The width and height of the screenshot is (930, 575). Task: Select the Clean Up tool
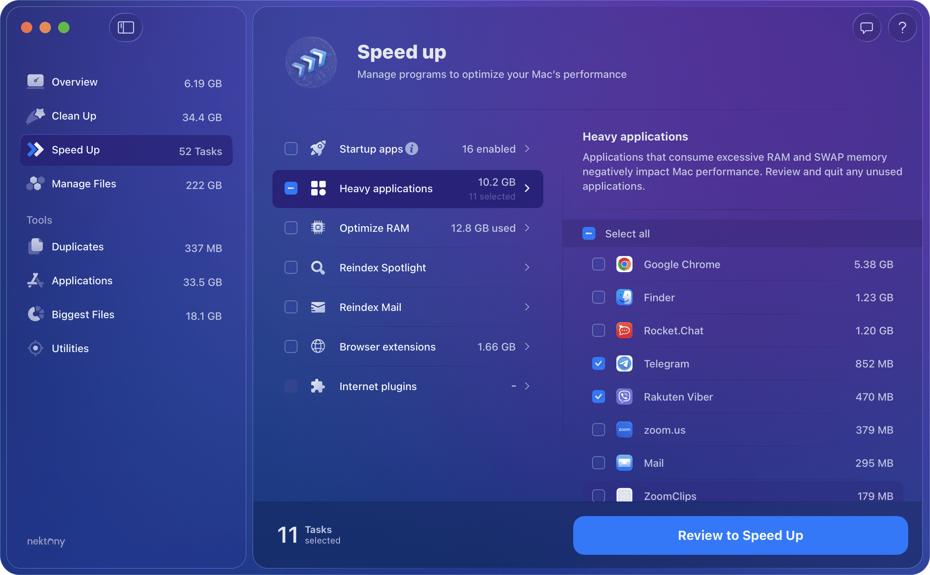73,116
